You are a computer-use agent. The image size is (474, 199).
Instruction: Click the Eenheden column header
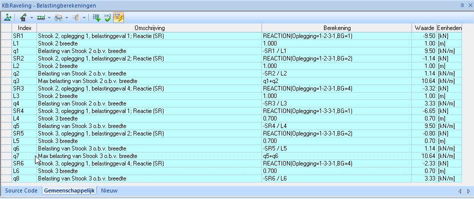(449, 28)
